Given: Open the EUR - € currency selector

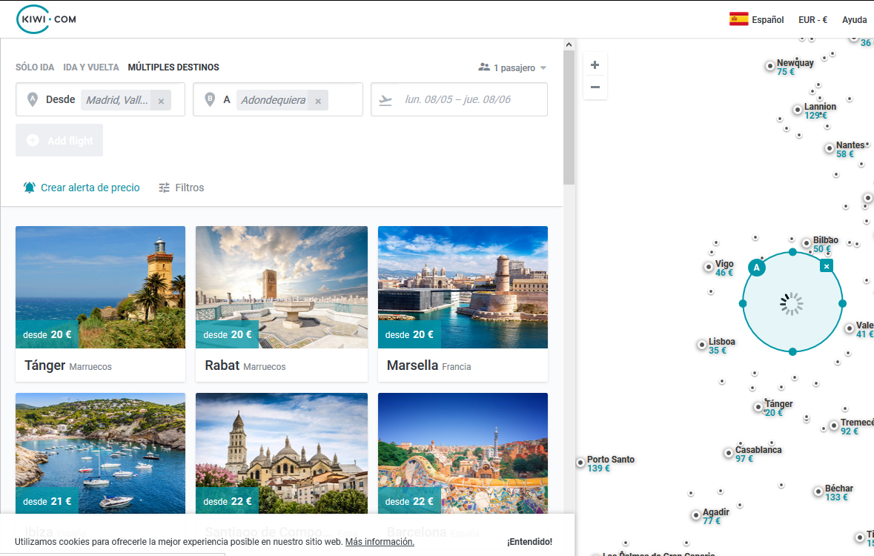Looking at the screenshot, I should pyautogui.click(x=812, y=20).
